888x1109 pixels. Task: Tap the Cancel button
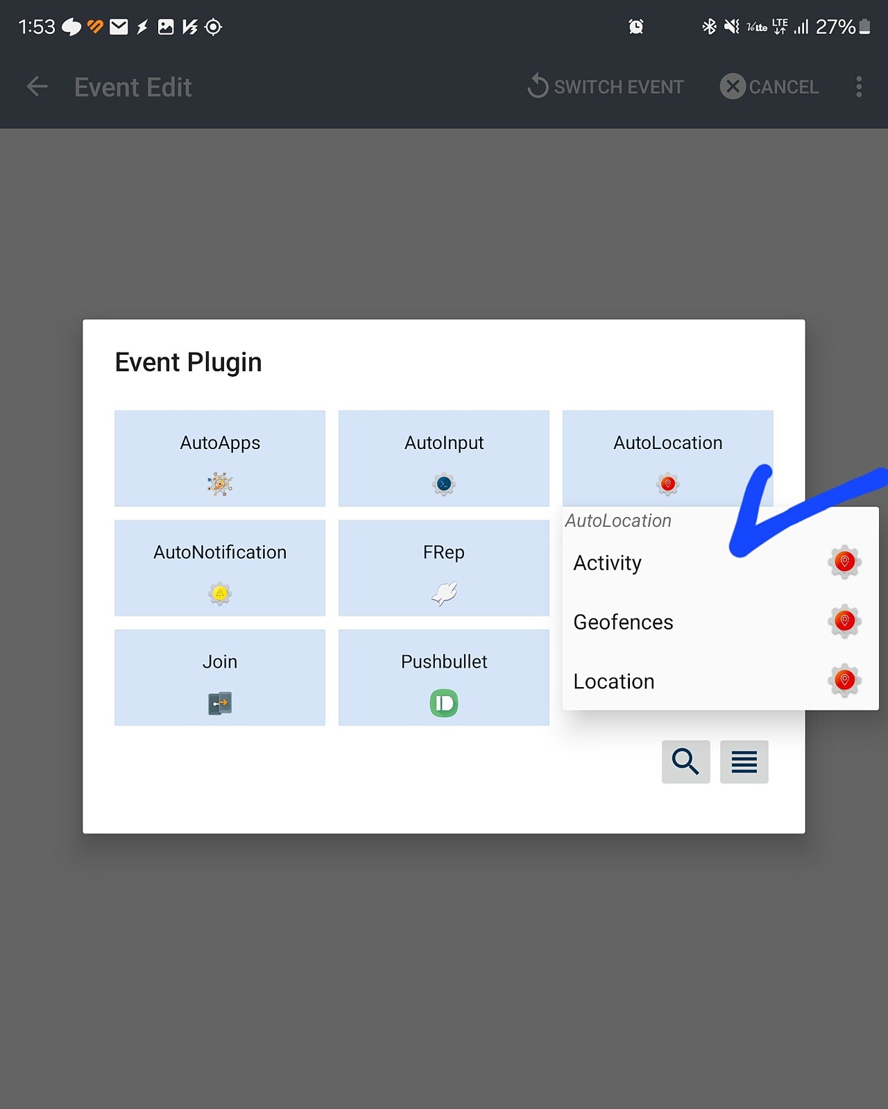pyautogui.click(x=769, y=87)
